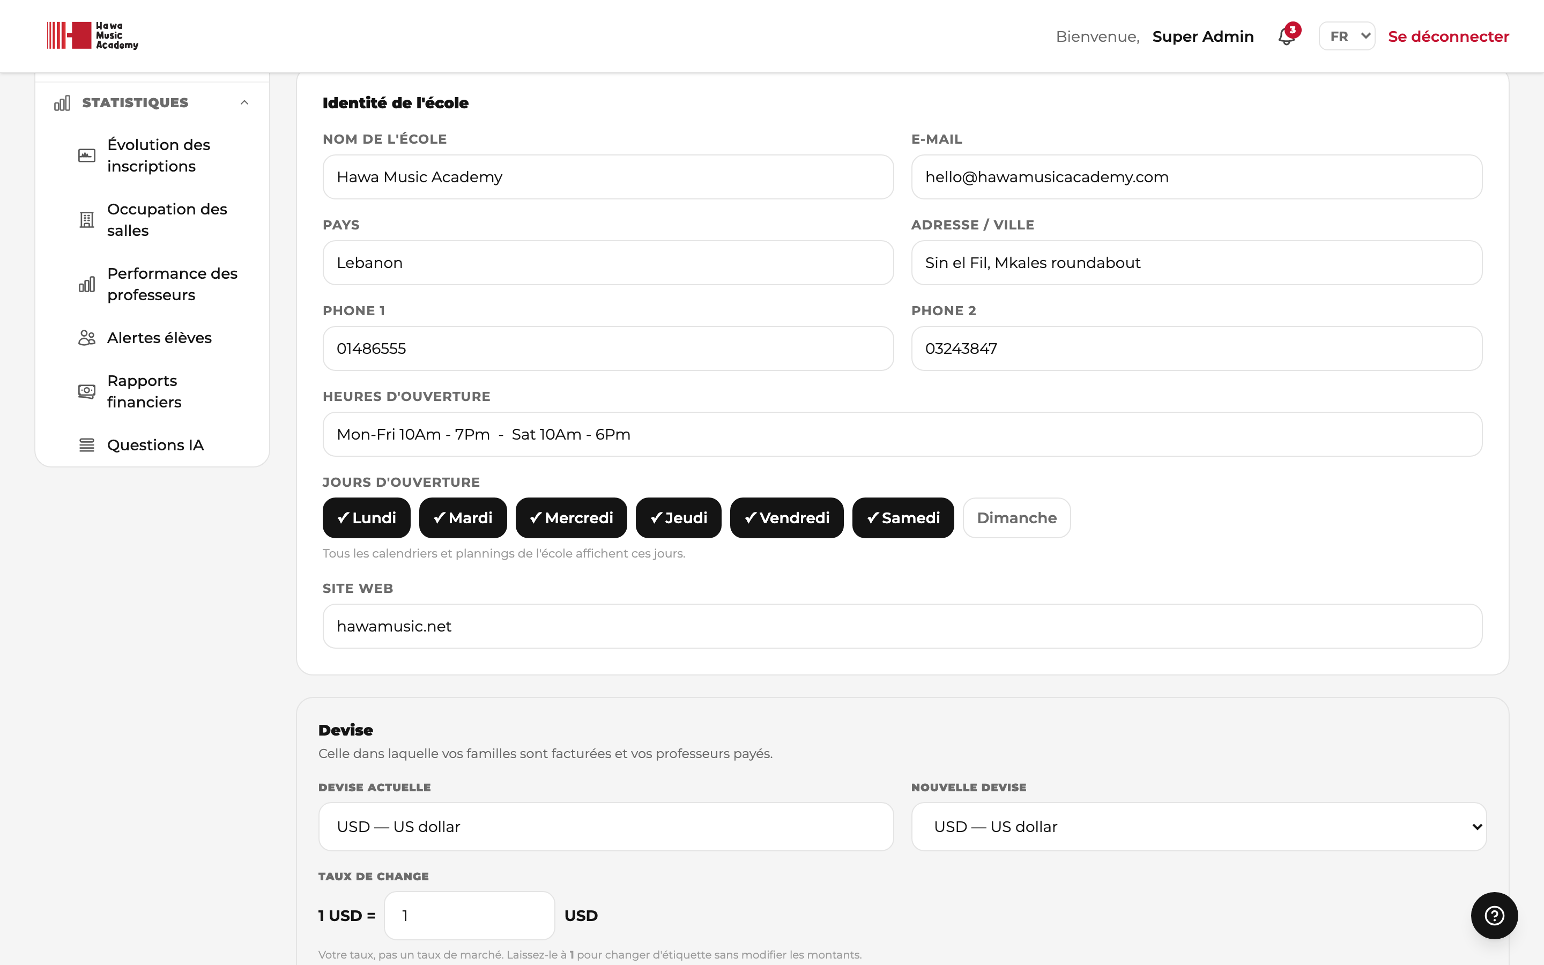This screenshot has width=1544, height=965.
Task: Open the notifications bell
Action: (x=1287, y=36)
